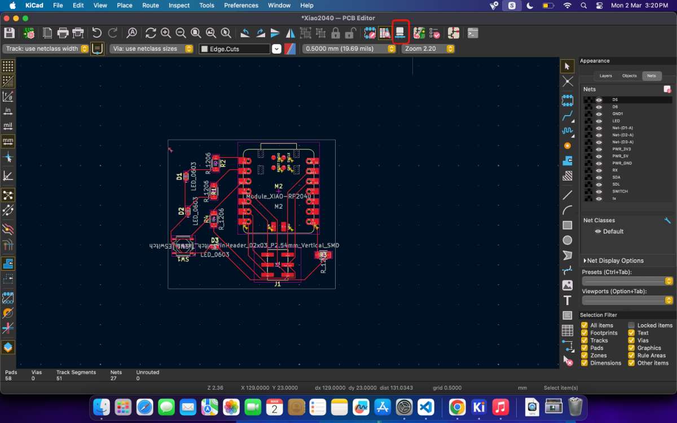Screen dimensions: 677x423
Task: Switch to the Layers tab
Action: tap(606, 76)
